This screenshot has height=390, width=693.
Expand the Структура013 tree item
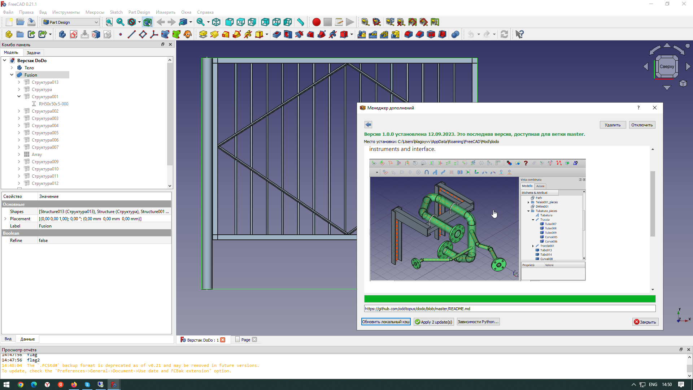(x=19, y=82)
